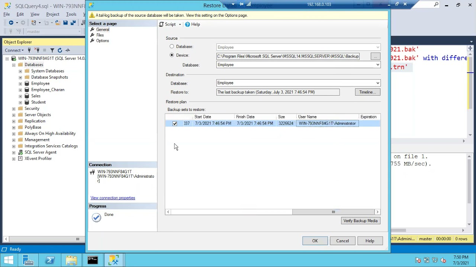The image size is (476, 267).
Task: Click the Open File folder icon in toolbar
Action: 58,23
